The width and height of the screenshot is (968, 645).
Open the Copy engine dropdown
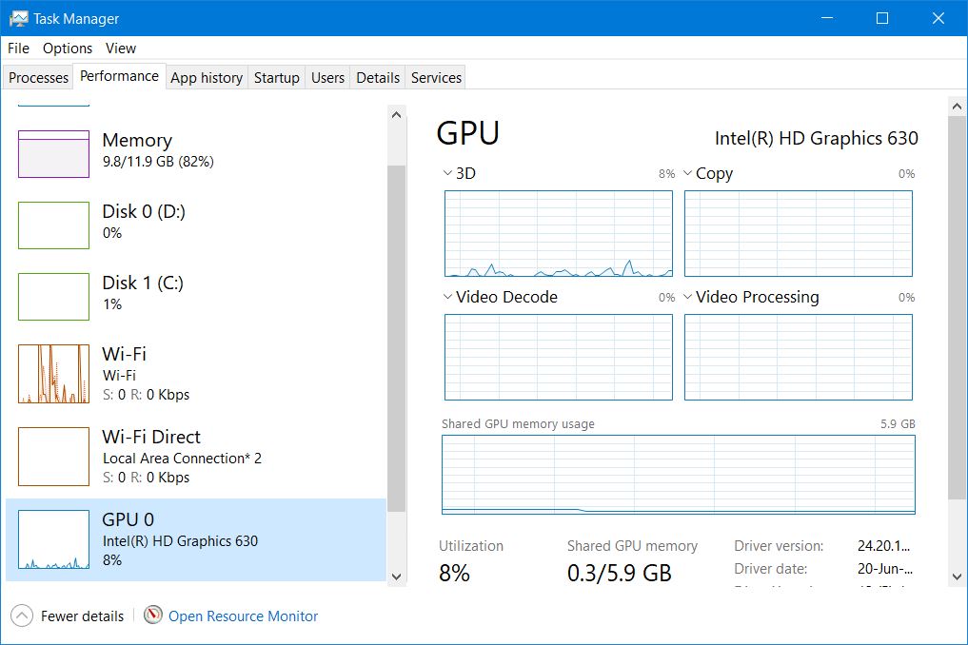688,174
